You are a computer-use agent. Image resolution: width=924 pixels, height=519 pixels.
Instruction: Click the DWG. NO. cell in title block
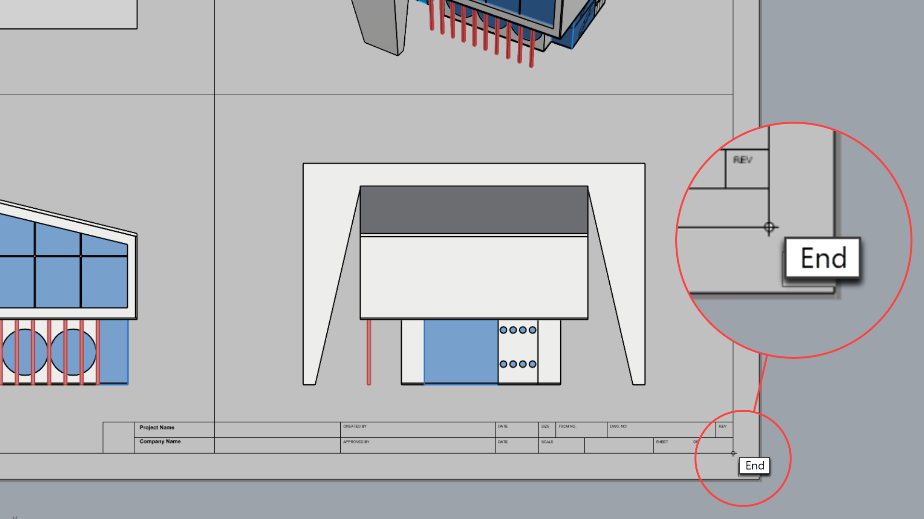coord(660,430)
